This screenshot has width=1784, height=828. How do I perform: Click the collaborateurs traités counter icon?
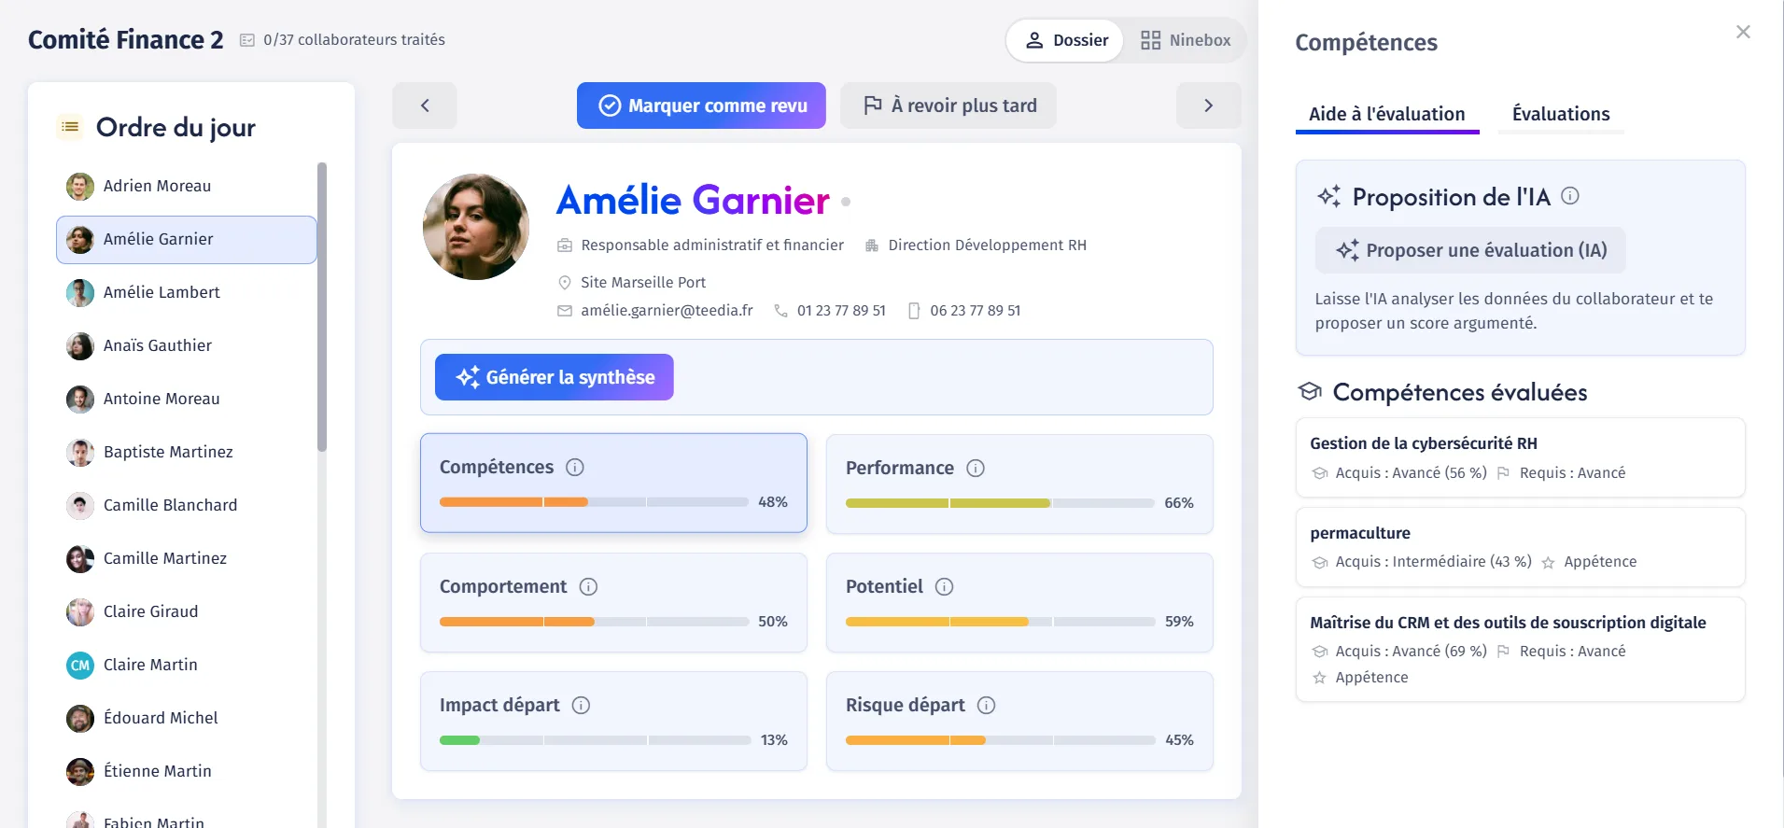click(247, 40)
